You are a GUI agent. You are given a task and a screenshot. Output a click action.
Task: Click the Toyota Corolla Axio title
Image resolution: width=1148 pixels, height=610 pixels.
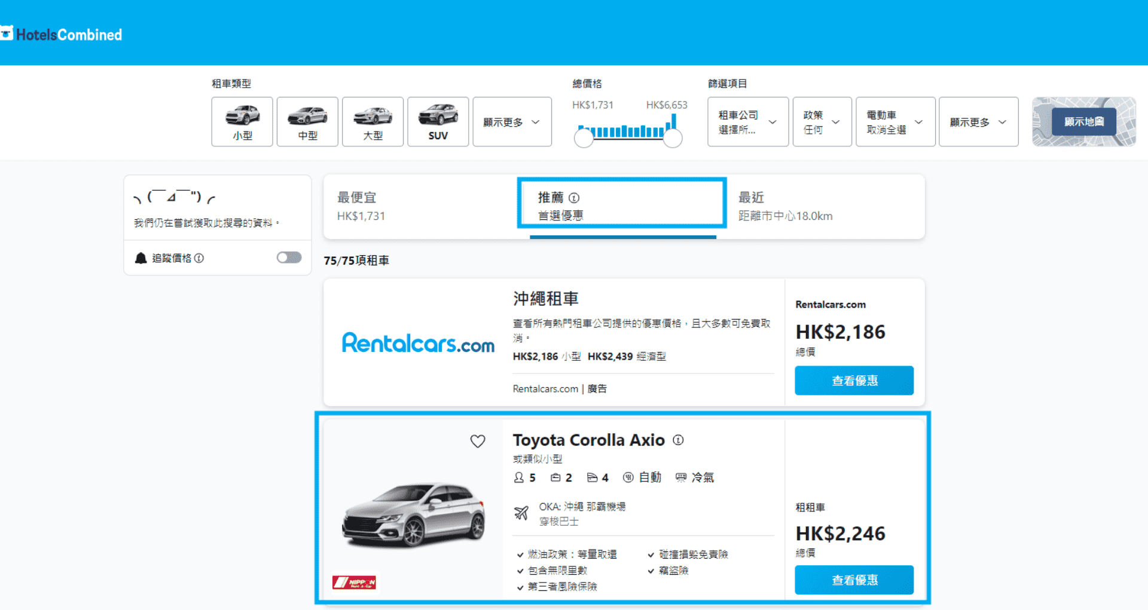point(588,440)
